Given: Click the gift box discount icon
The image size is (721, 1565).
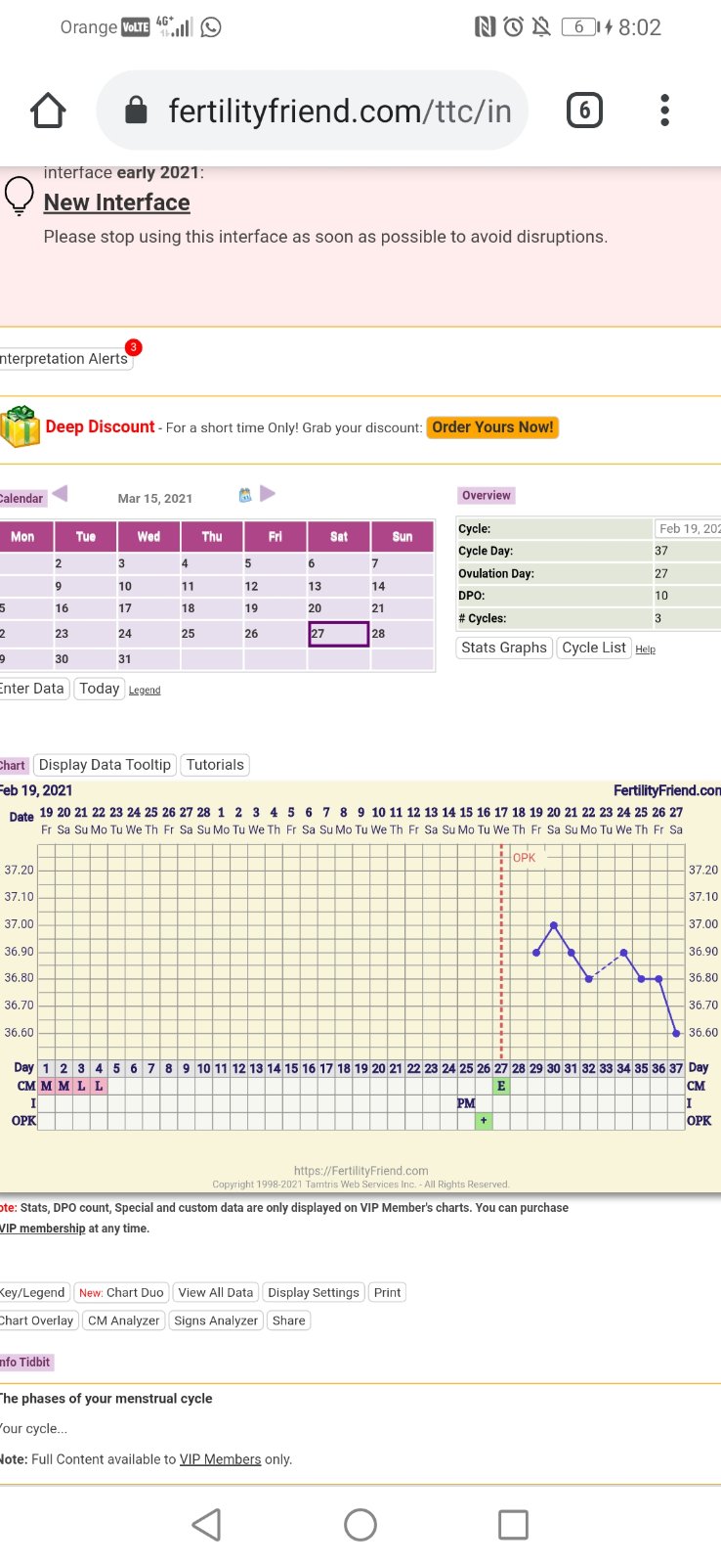Looking at the screenshot, I should tap(20, 427).
